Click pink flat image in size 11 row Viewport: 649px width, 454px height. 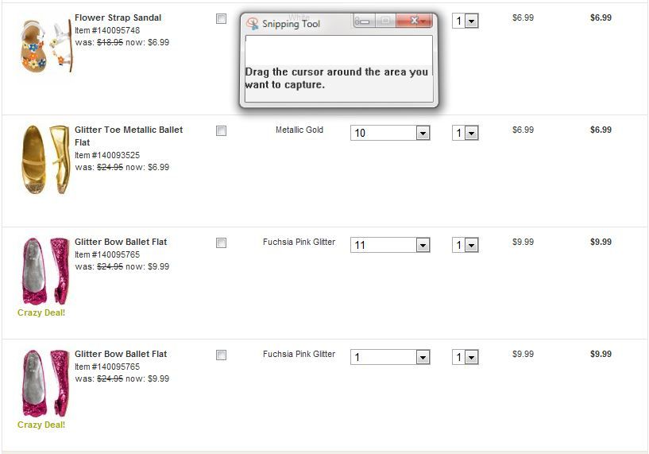pyautogui.click(x=46, y=270)
